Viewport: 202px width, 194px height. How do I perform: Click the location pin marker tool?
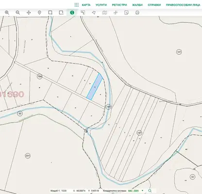[39, 13]
